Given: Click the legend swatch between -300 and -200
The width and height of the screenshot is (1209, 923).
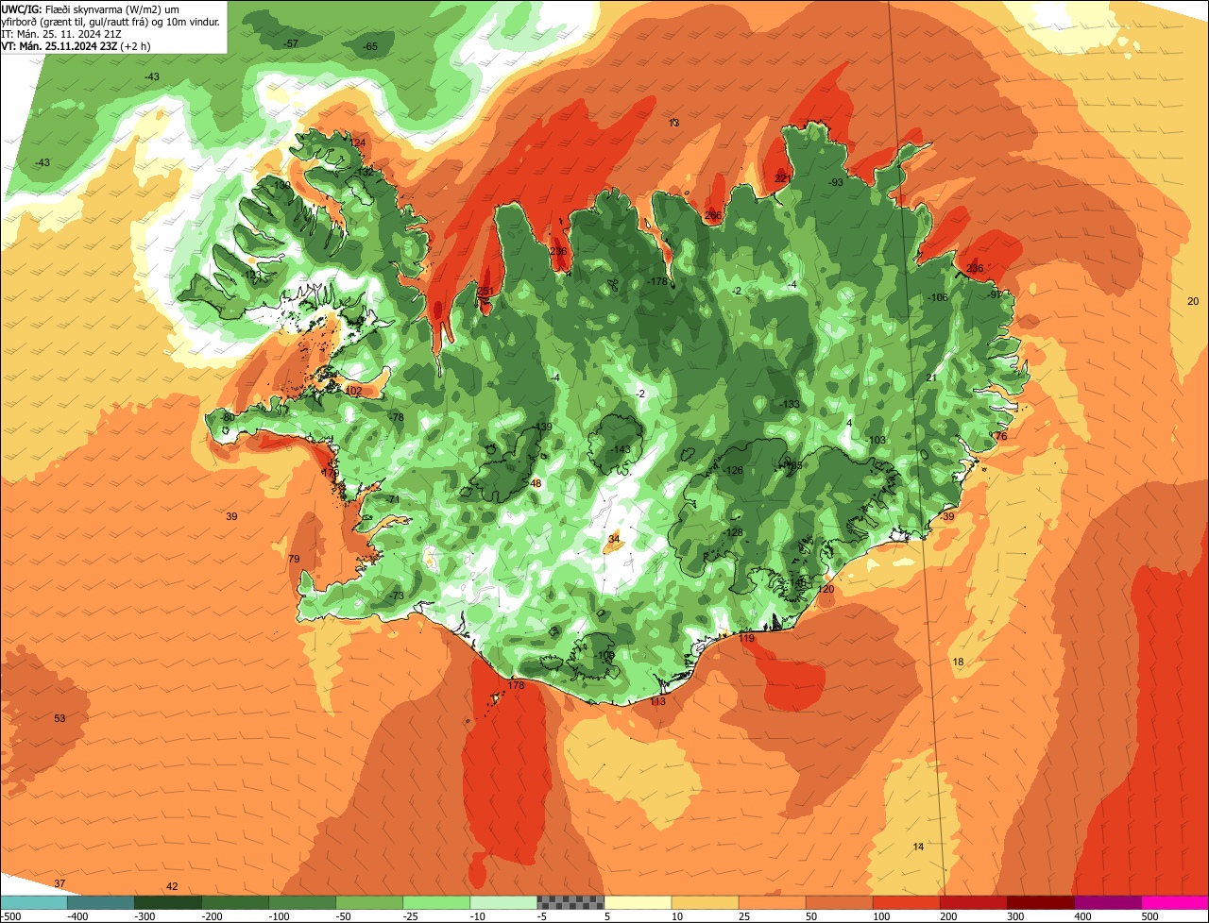Looking at the screenshot, I should click(168, 902).
